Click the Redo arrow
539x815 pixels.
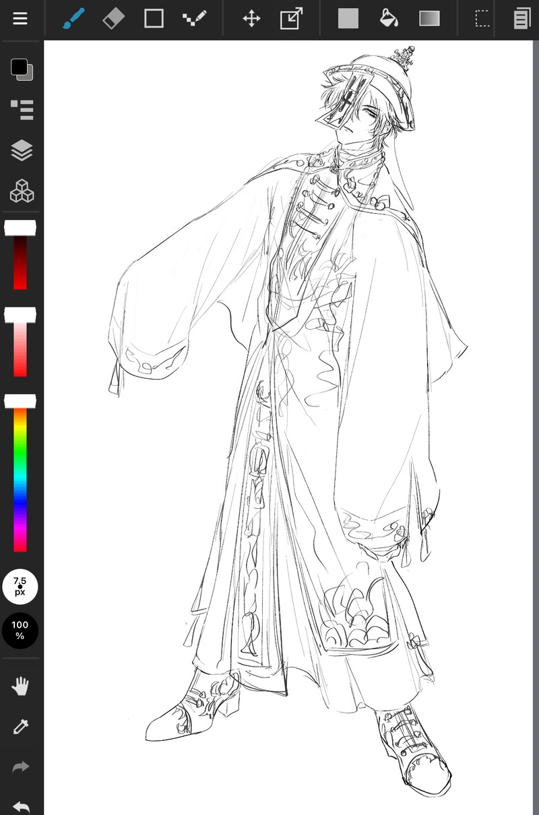pyautogui.click(x=22, y=766)
